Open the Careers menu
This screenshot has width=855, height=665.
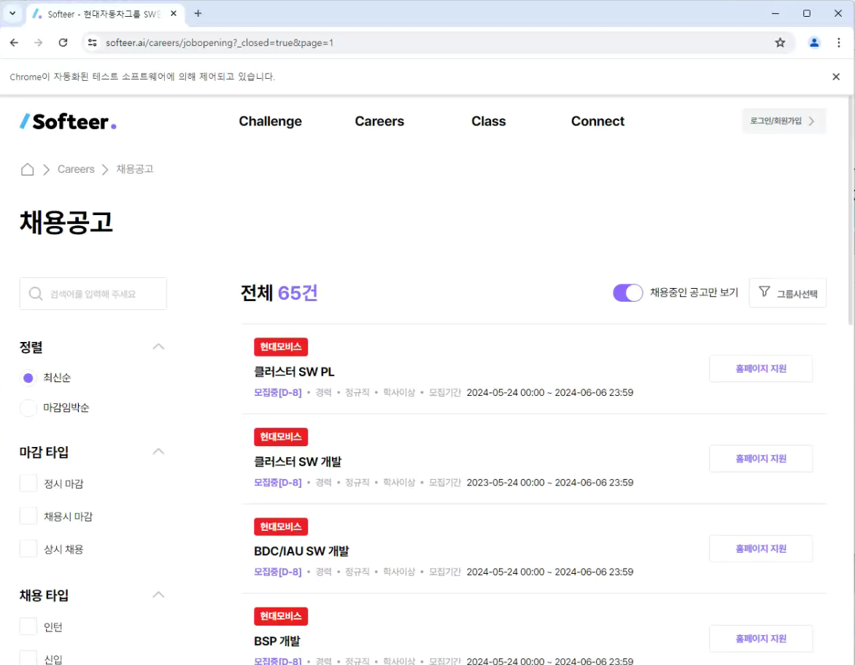pyautogui.click(x=379, y=121)
